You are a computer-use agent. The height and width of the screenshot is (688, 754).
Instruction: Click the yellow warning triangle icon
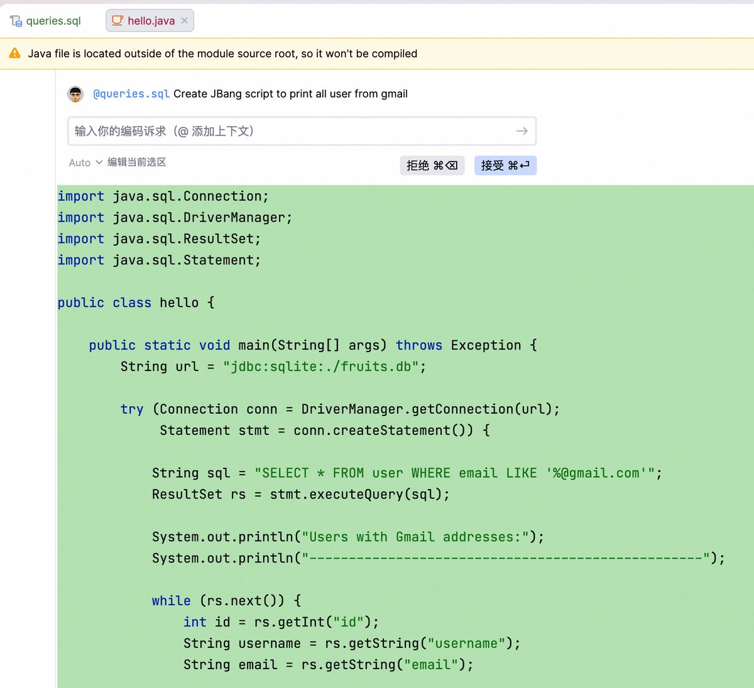[15, 53]
